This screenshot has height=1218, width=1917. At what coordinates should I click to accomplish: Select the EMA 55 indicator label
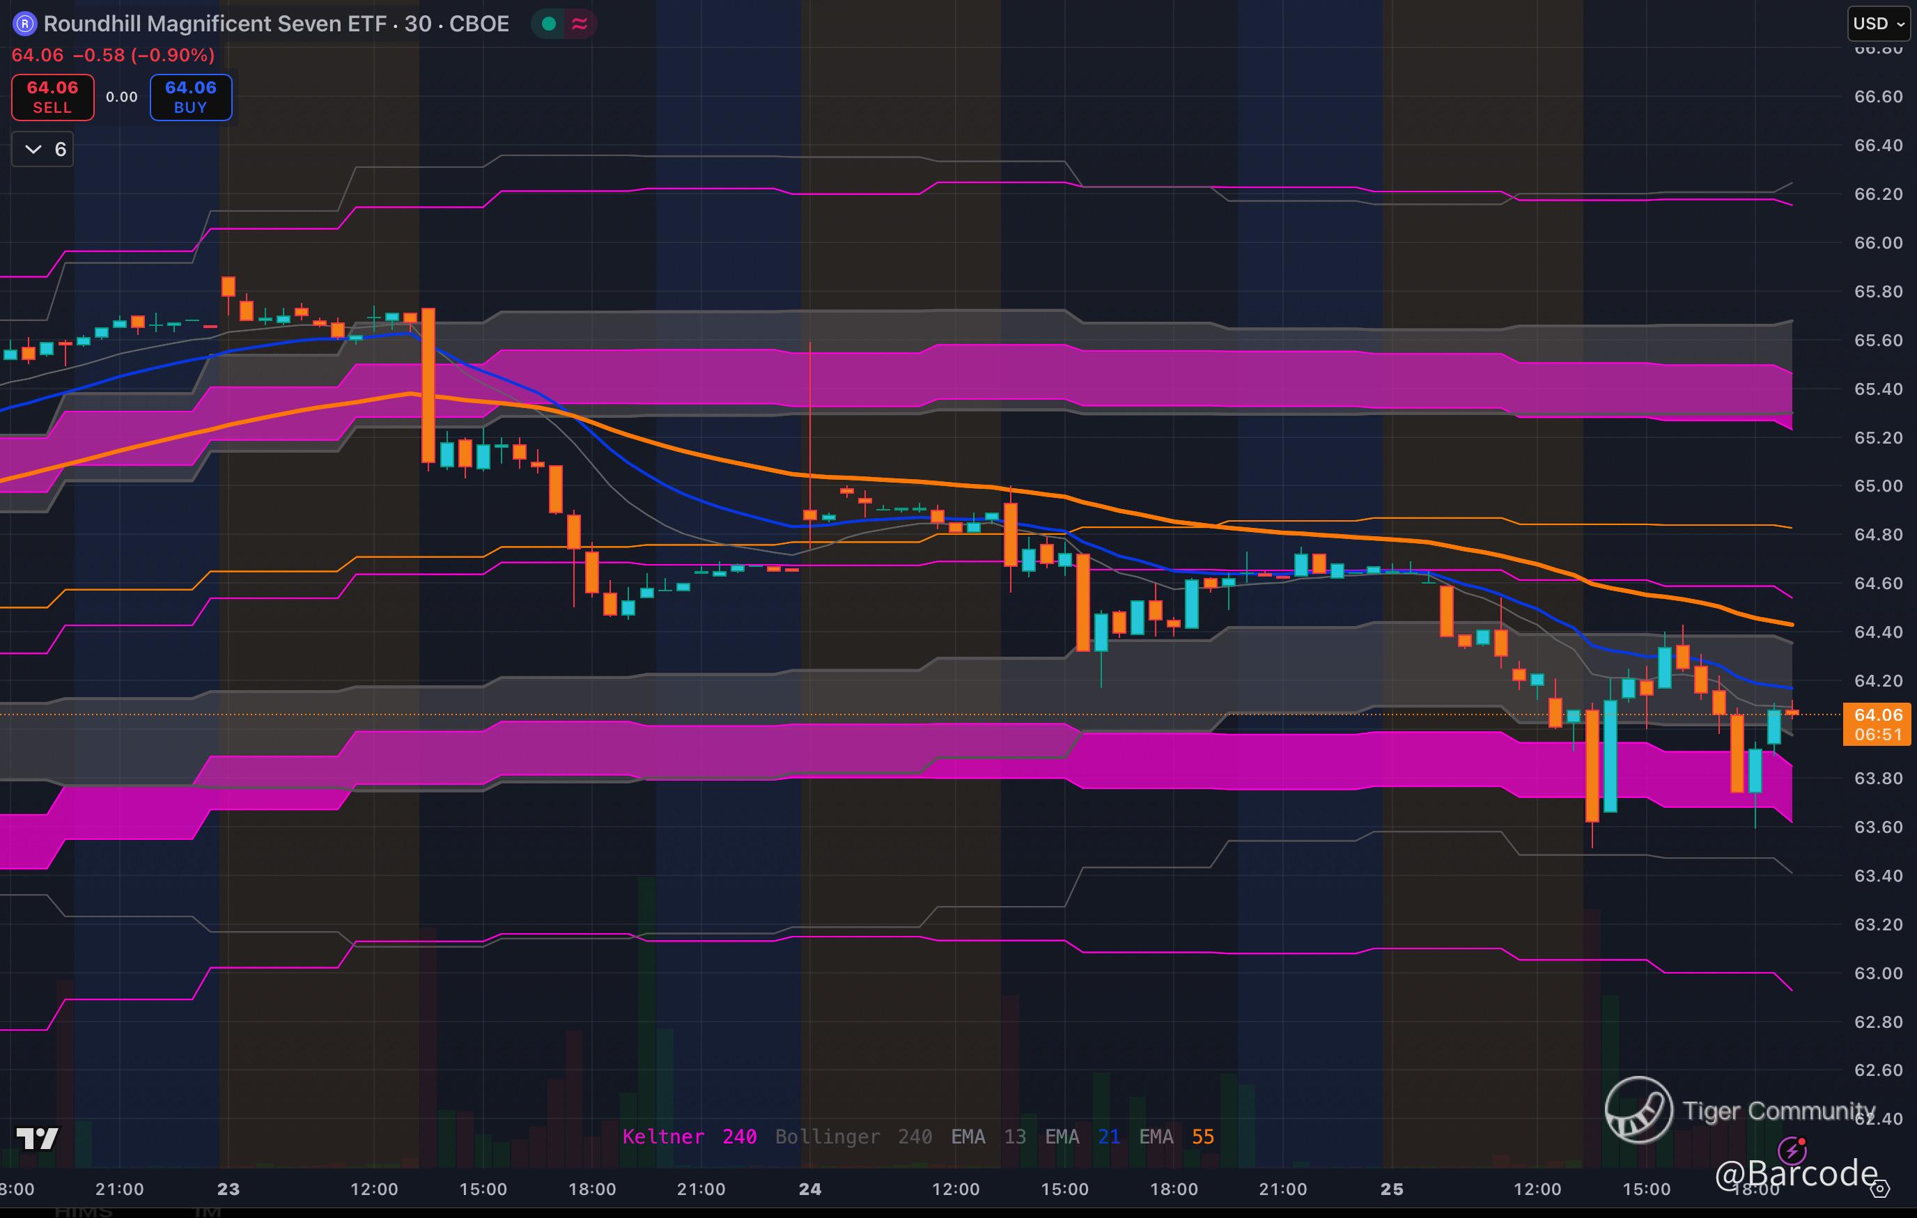1176,1137
